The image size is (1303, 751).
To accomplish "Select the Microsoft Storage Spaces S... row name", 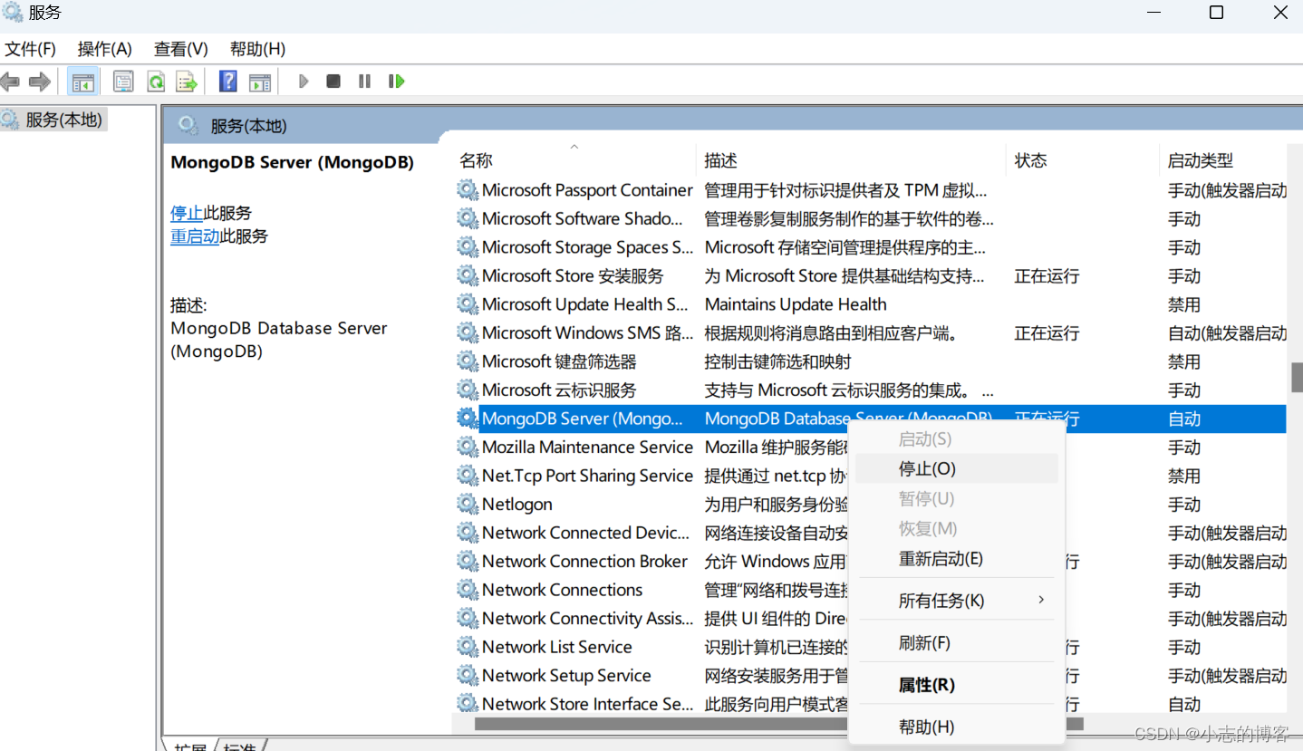I will tap(588, 247).
